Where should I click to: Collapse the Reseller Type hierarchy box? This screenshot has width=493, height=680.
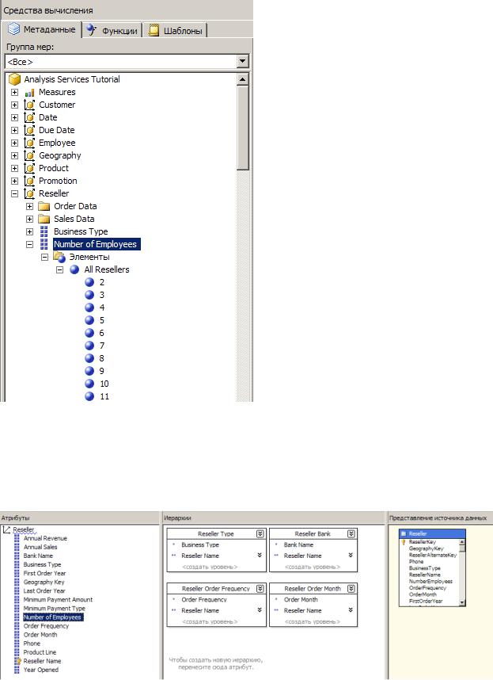(x=260, y=534)
